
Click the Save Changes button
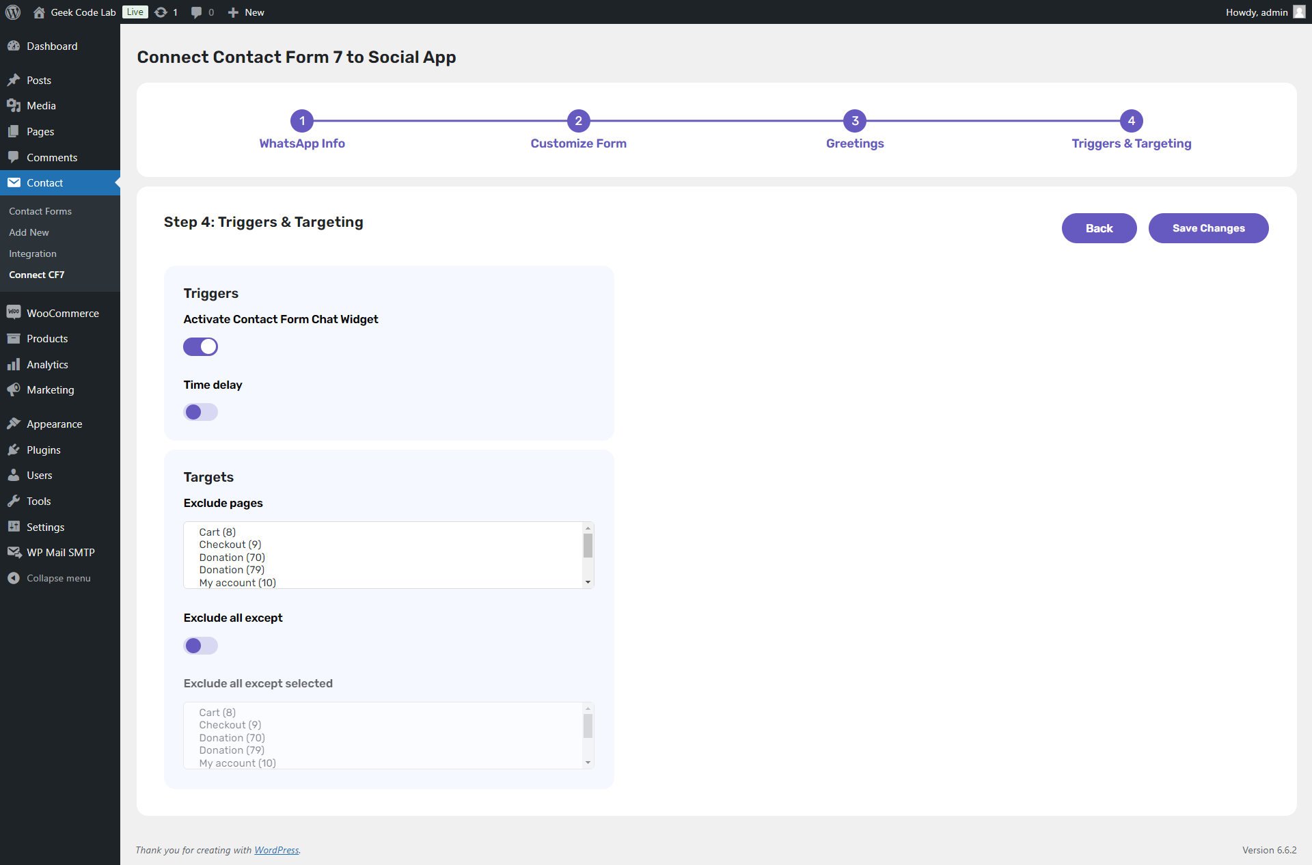(x=1208, y=228)
